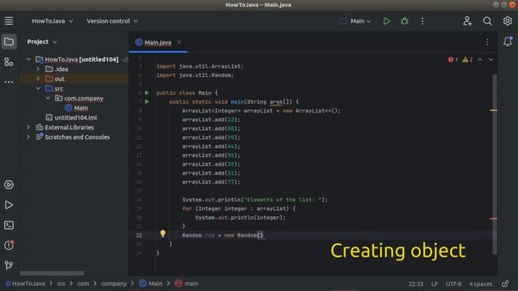The image size is (518, 291).
Task: Click com breadcrumb in navigation bar
Action: 83,284
